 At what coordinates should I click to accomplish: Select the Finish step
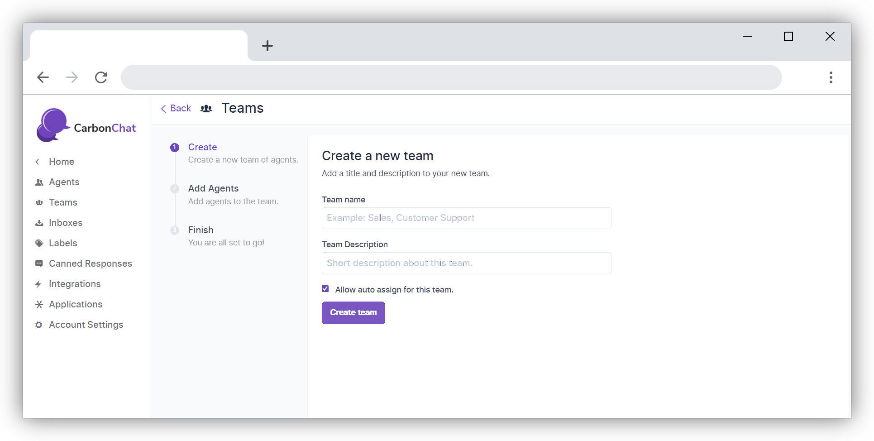click(201, 230)
